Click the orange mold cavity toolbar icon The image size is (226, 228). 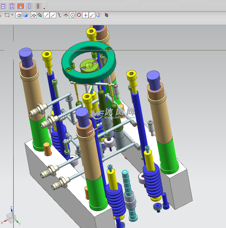point(21,6)
